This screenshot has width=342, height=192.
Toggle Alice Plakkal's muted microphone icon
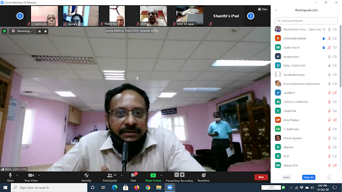click(x=329, y=120)
